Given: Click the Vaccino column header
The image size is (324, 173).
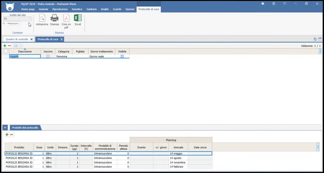Looking at the screenshot, I should tap(48, 52).
